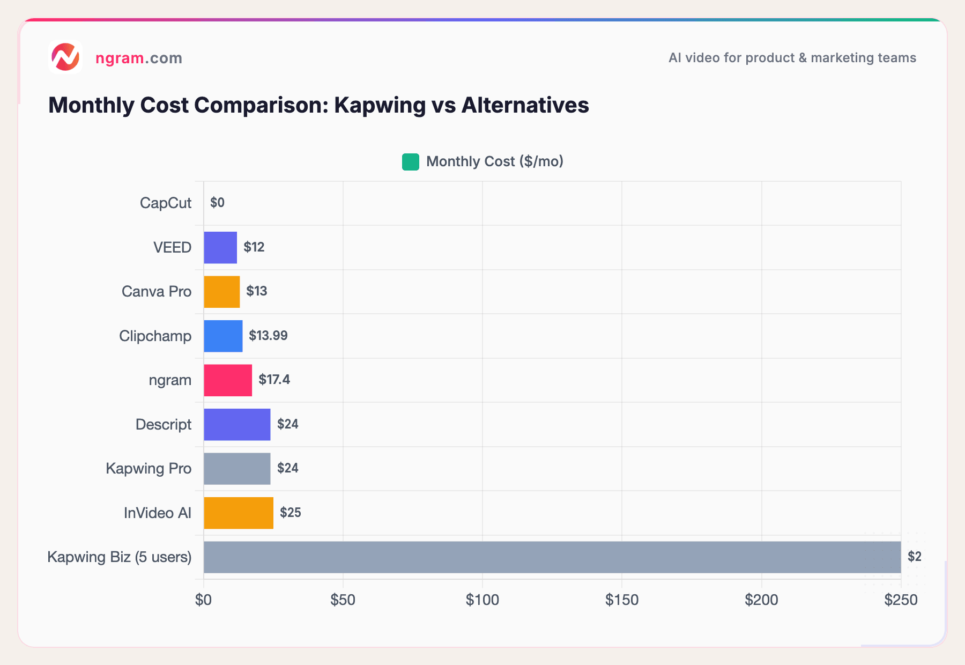965x665 pixels.
Task: Click the Kapwing Biz (5 users) bar
Action: (552, 557)
